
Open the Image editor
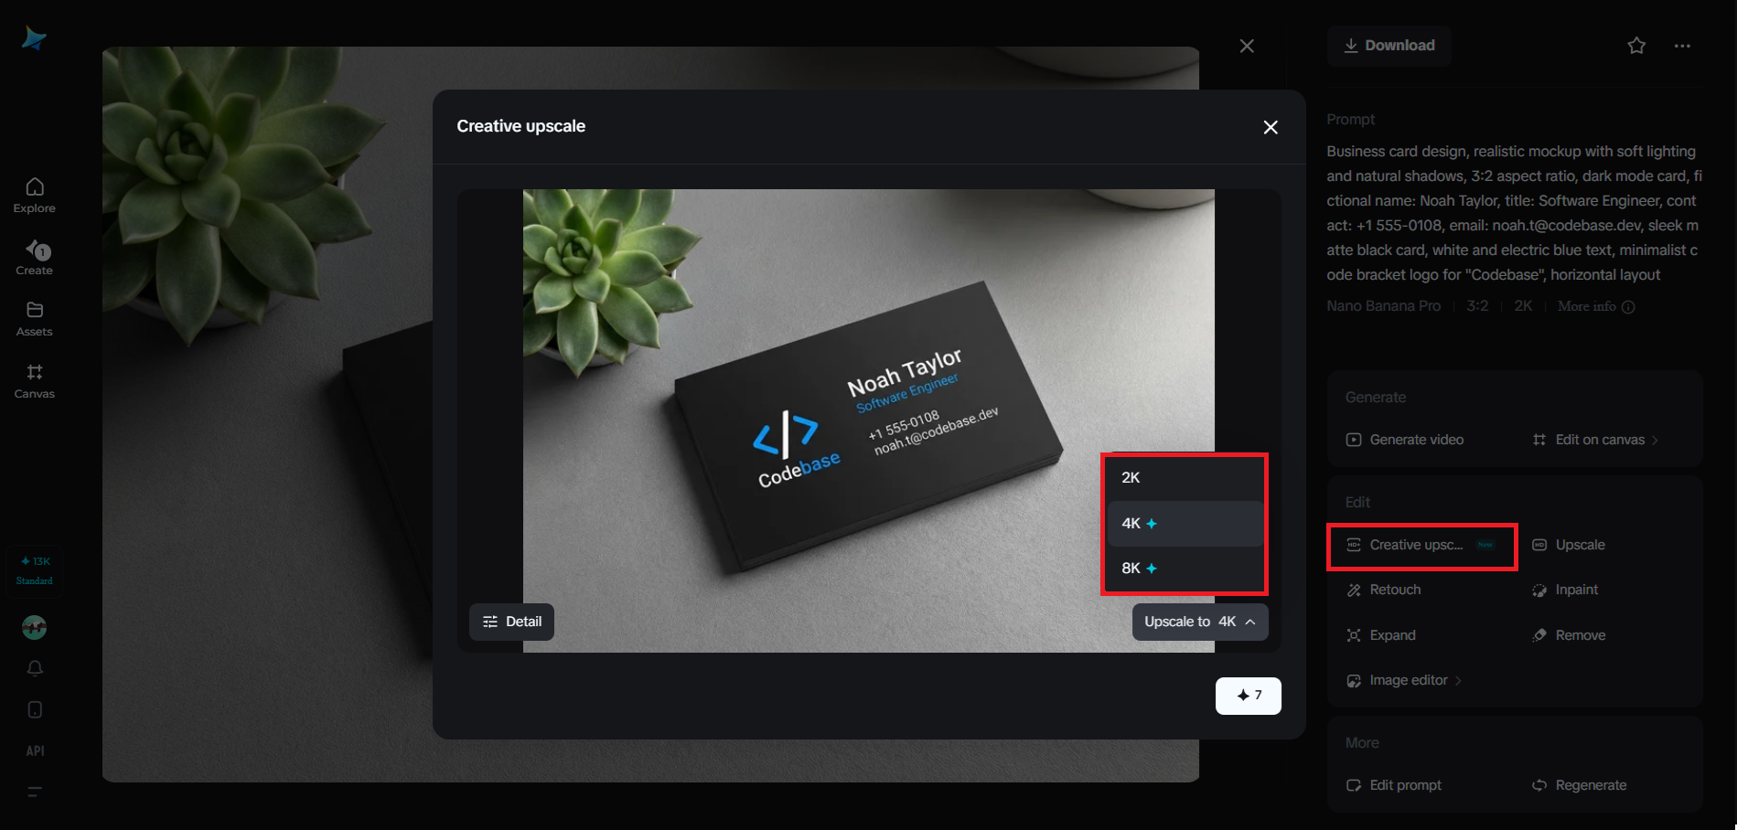pyautogui.click(x=1404, y=680)
